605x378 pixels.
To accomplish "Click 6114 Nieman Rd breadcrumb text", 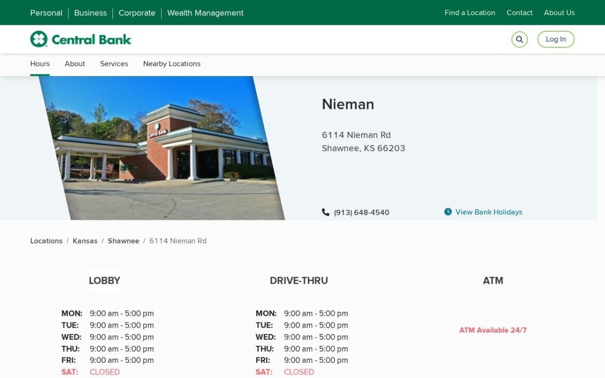I will (x=178, y=241).
